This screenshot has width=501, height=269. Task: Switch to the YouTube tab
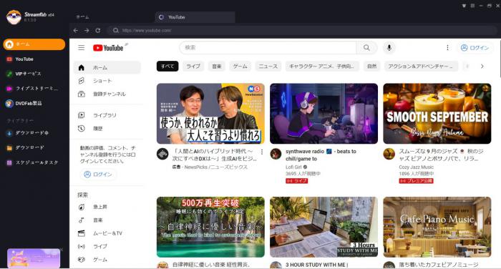(x=195, y=17)
